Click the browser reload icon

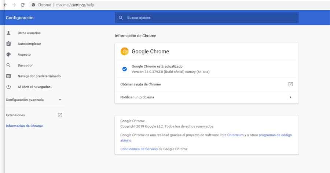[x=23, y=5]
